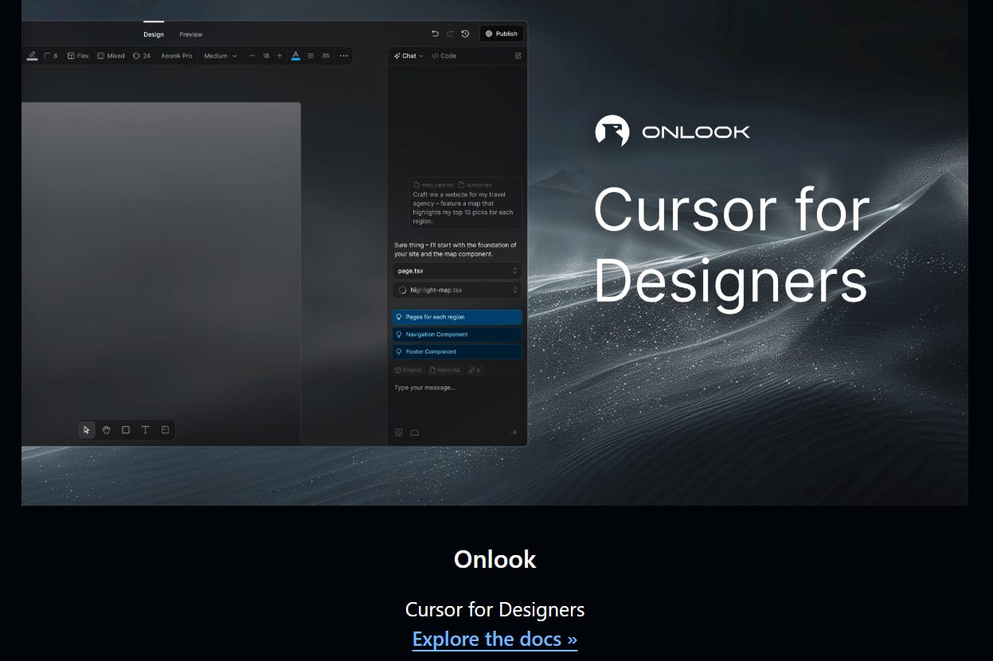Open the more options ellipsis in toolbar
The height and width of the screenshot is (661, 993).
tap(343, 56)
